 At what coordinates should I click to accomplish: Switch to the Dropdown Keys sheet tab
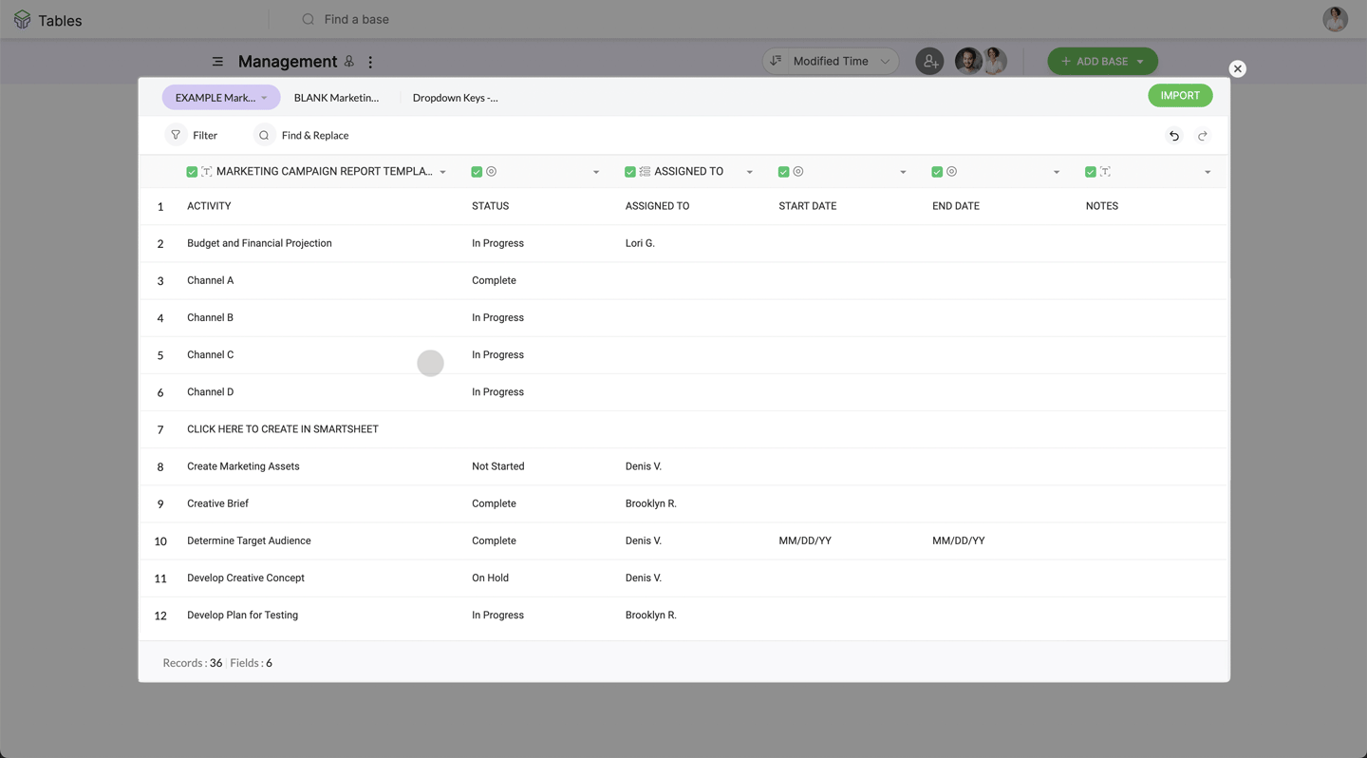click(x=455, y=98)
